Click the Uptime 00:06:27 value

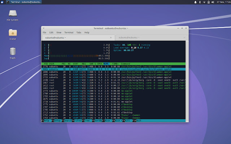[128, 50]
